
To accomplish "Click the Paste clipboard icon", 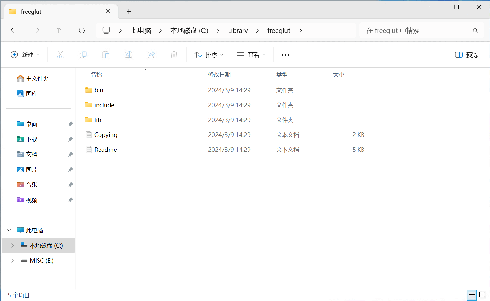I will 106,55.
